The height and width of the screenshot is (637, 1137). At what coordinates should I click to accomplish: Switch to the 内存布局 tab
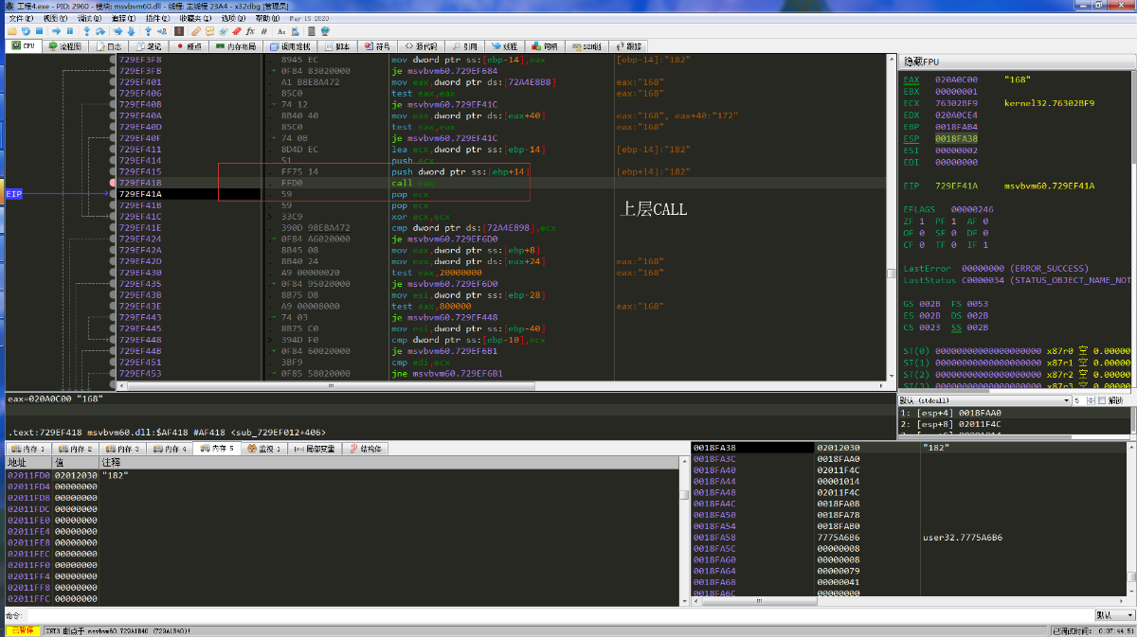(237, 45)
